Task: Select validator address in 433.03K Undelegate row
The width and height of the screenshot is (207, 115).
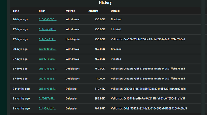Action: pyautogui.click(x=154, y=39)
